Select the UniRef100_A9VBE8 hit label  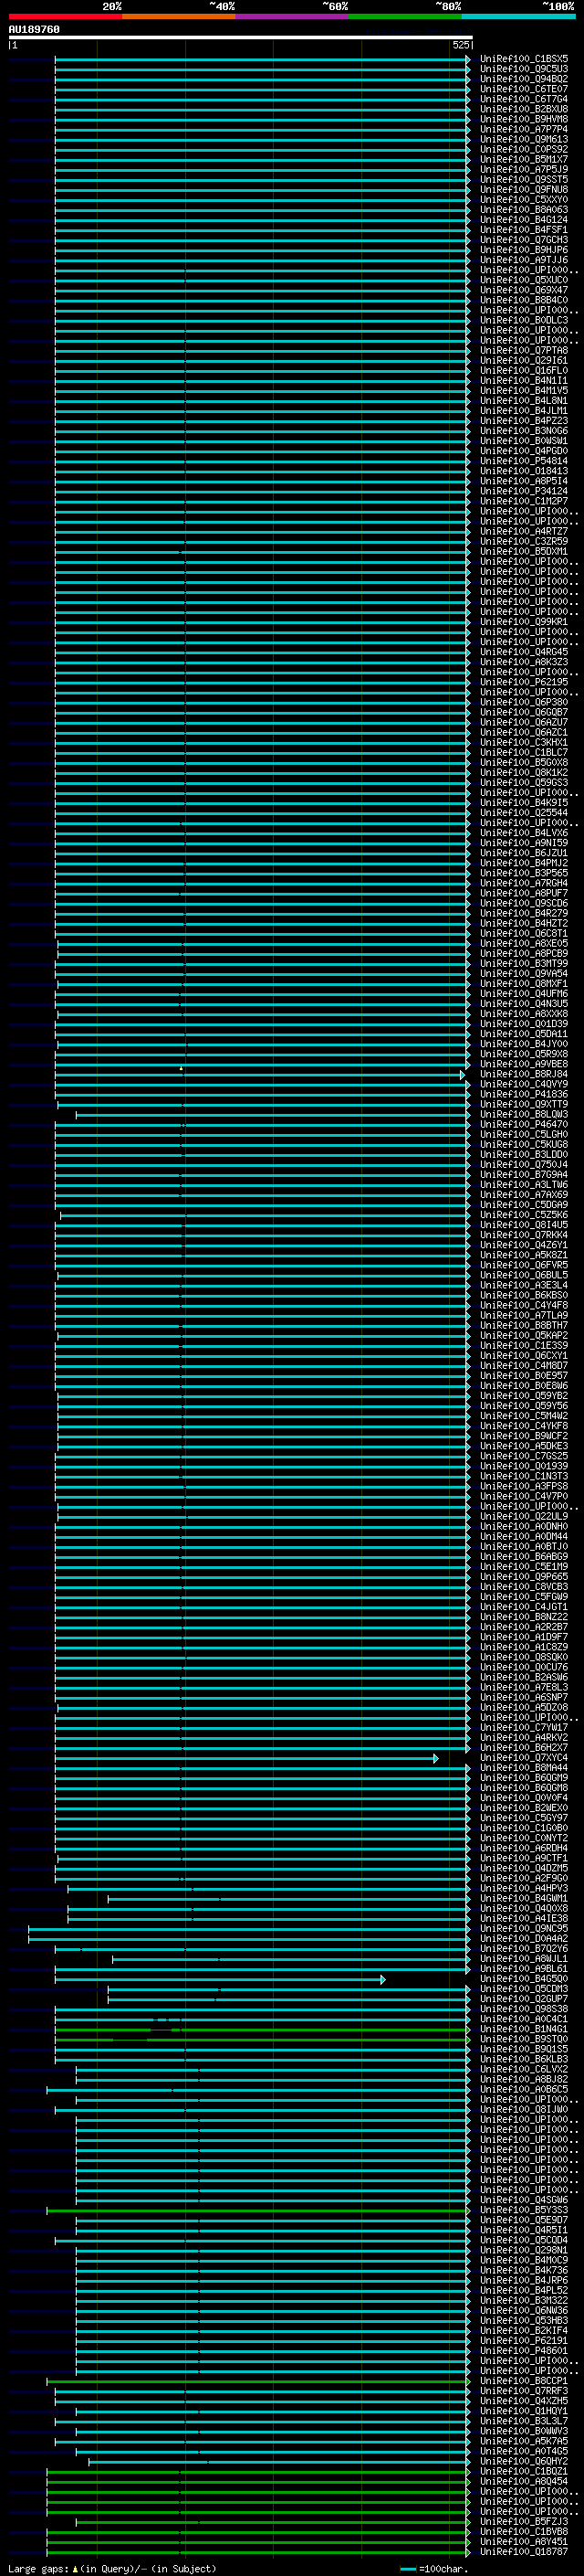point(523,1064)
